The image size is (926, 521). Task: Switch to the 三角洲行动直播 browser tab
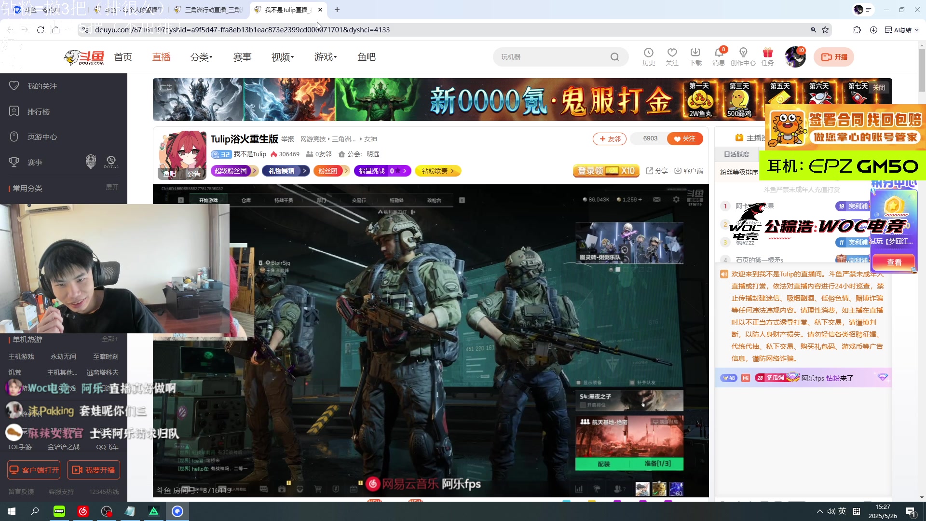tap(208, 10)
